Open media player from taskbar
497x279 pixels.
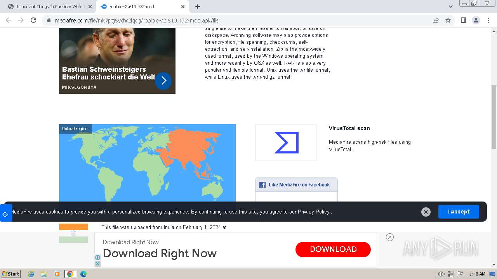[x=57, y=274]
